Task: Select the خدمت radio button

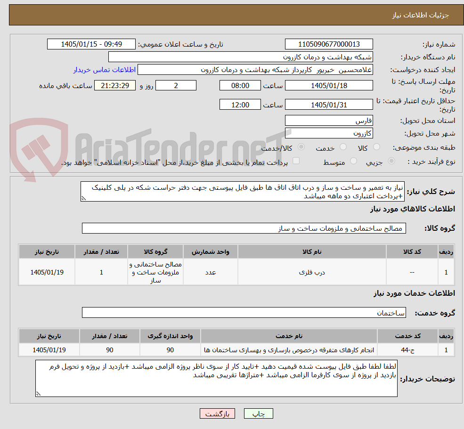Action: 343,147
